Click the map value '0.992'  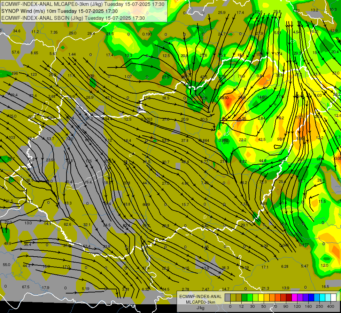(x=224, y=140)
